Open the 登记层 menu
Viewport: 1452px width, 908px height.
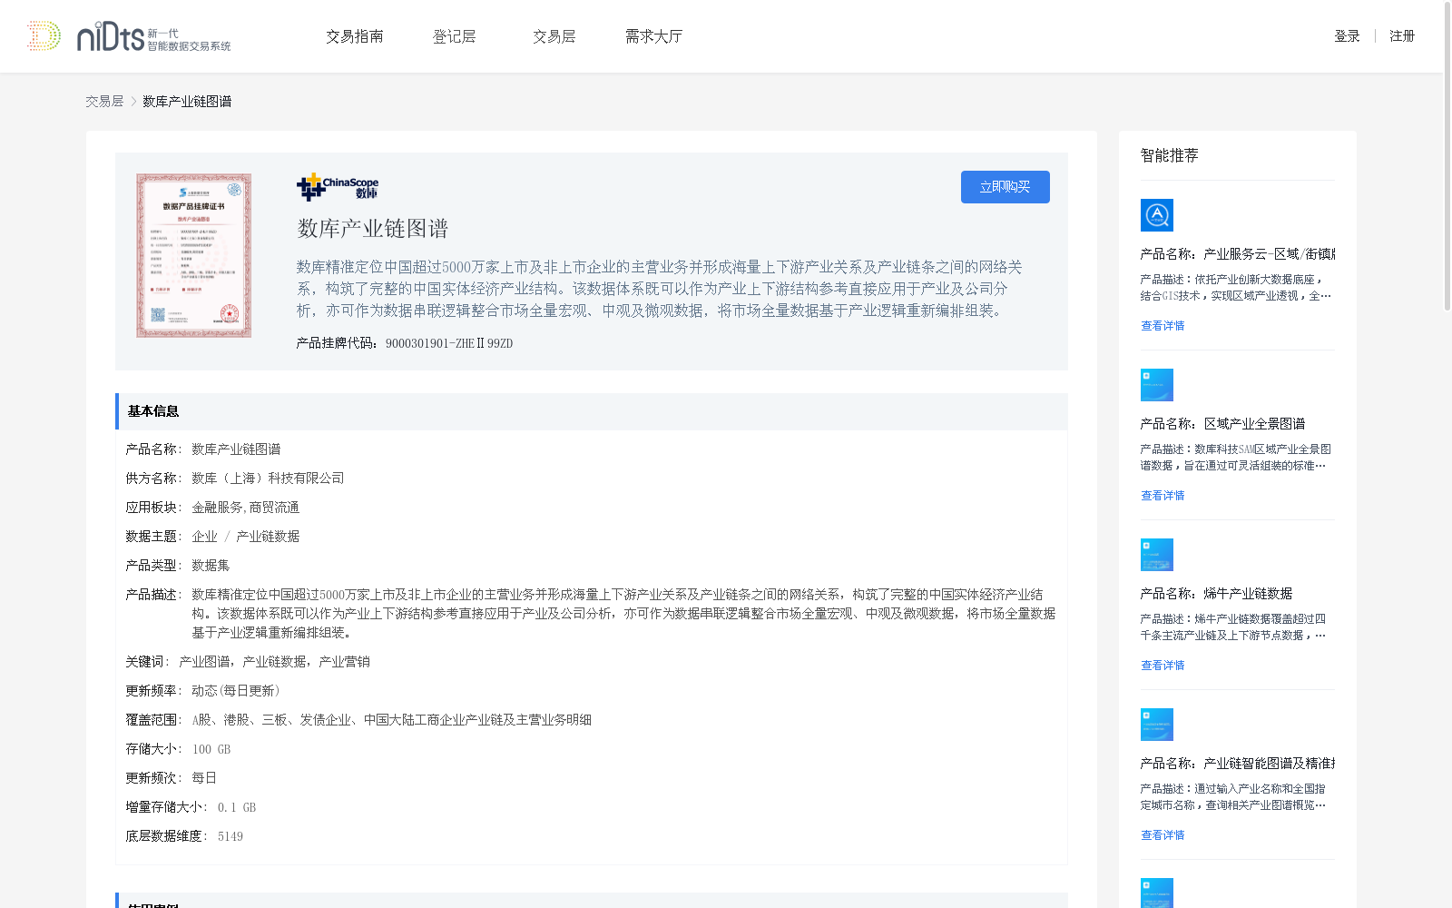[x=455, y=36]
